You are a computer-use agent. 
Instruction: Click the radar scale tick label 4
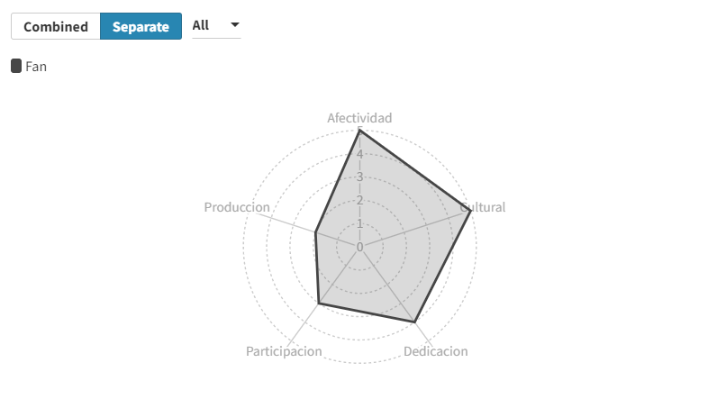359,154
